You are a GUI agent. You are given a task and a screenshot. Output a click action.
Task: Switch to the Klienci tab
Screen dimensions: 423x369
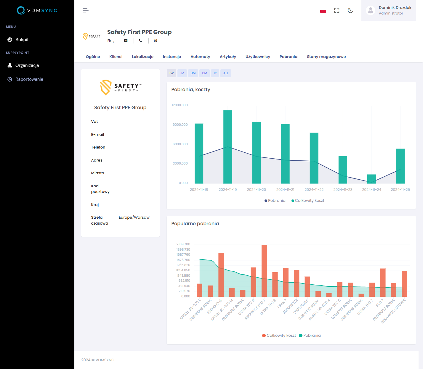point(116,57)
